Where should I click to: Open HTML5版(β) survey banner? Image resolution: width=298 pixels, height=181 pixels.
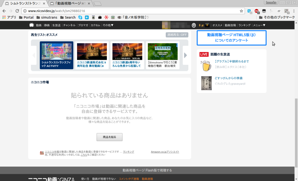[231, 38]
